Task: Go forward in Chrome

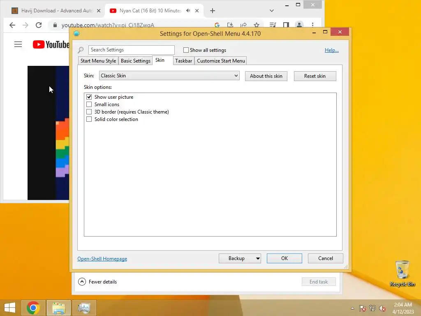Action: pyautogui.click(x=25, y=25)
